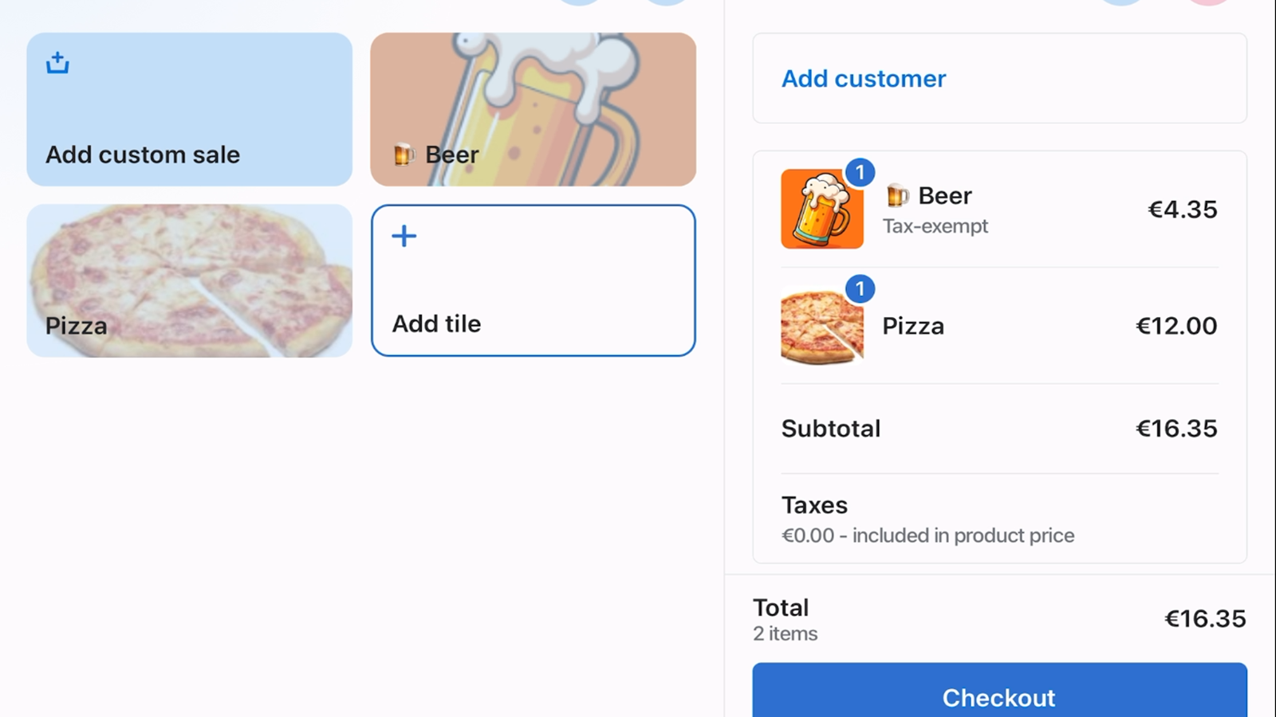Click the upload icon on Add custom sale tile
The image size is (1276, 717).
tap(57, 61)
